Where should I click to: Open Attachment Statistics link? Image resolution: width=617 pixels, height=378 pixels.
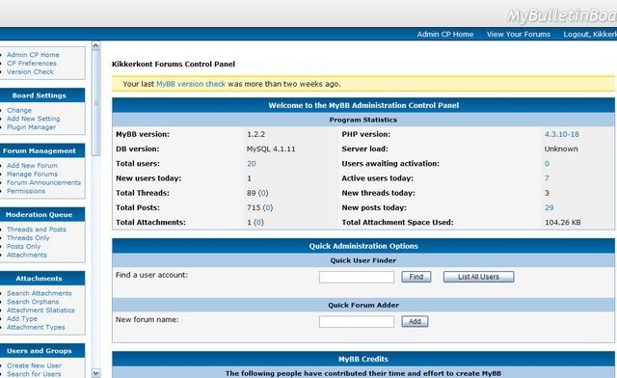tap(40, 310)
